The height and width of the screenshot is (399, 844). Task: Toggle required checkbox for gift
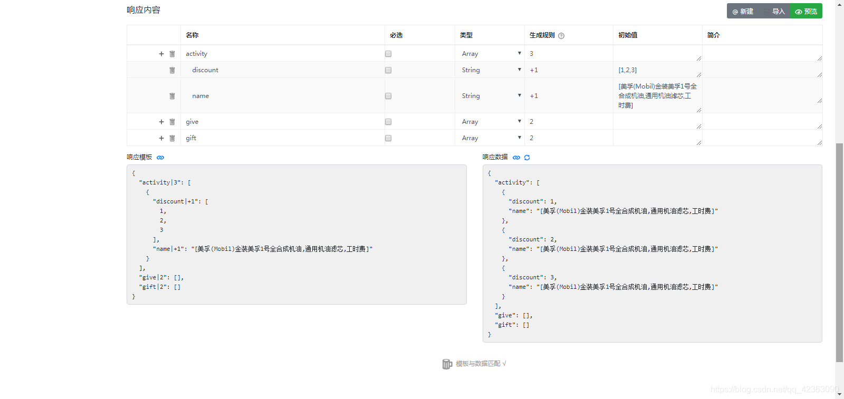[388, 138]
